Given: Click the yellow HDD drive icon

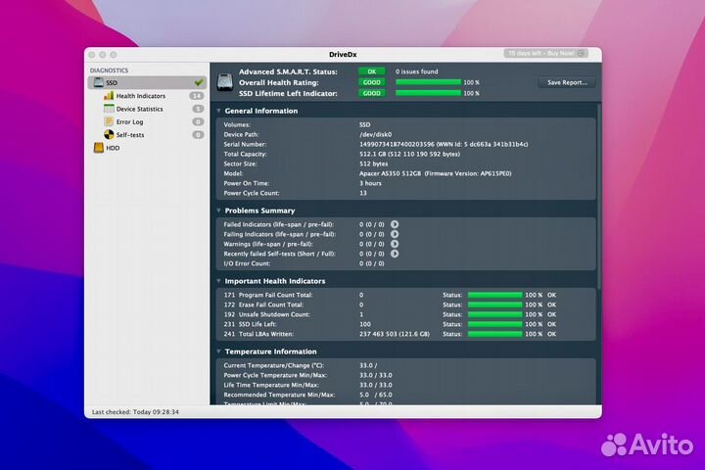Looking at the screenshot, I should pos(99,148).
